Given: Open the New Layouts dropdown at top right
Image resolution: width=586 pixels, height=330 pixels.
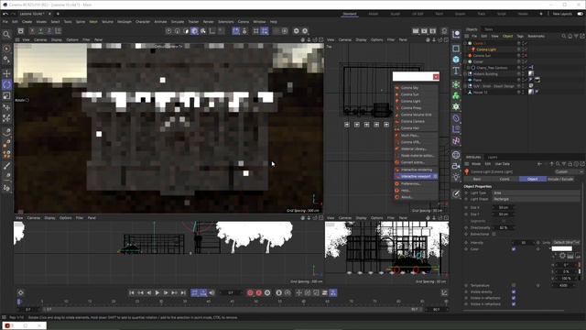Looking at the screenshot, I should (x=562, y=14).
